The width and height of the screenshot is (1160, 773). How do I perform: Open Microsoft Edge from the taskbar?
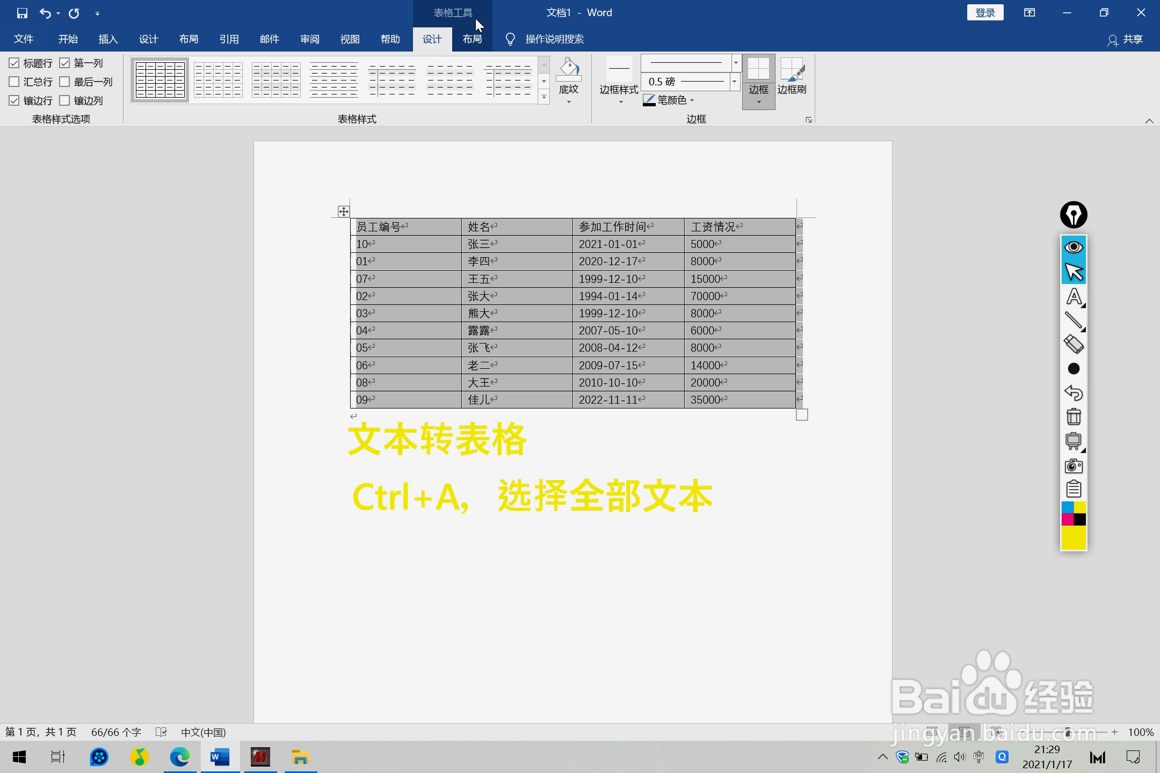click(x=179, y=757)
